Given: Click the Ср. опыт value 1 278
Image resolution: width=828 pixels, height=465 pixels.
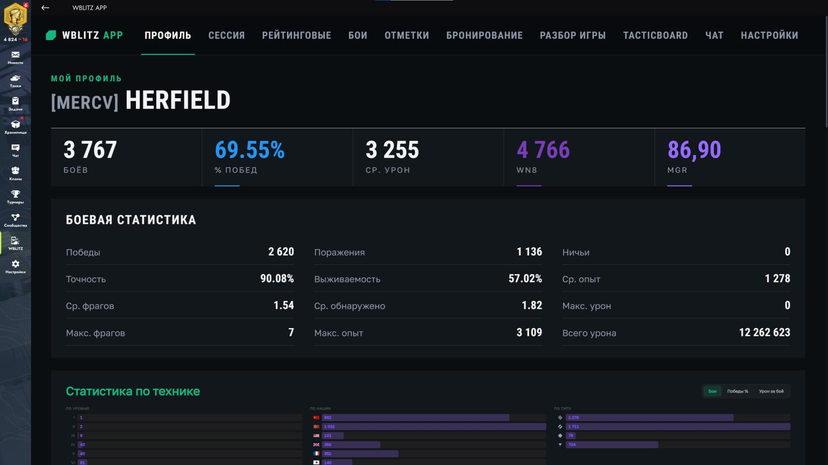Looking at the screenshot, I should (778, 279).
